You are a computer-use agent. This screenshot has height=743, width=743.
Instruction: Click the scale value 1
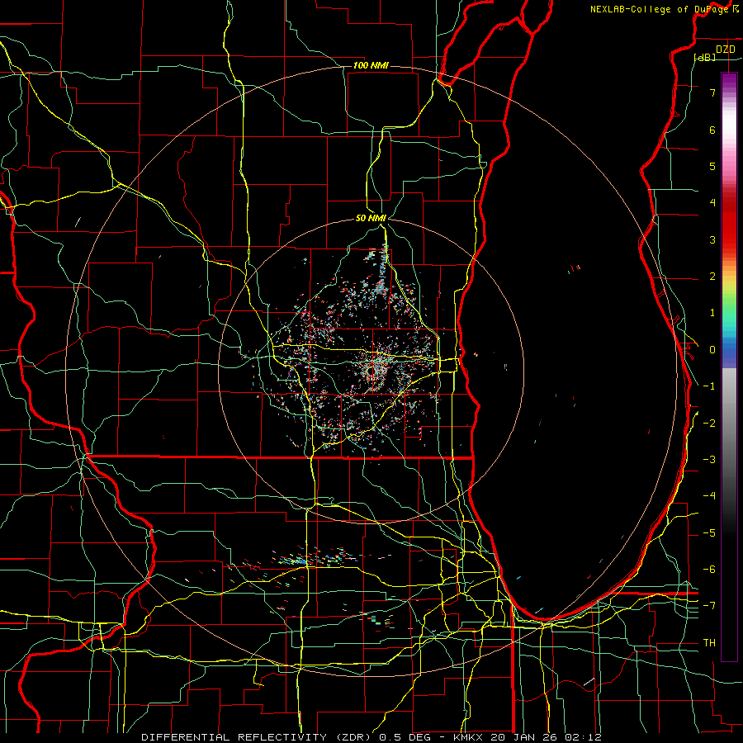(712, 313)
